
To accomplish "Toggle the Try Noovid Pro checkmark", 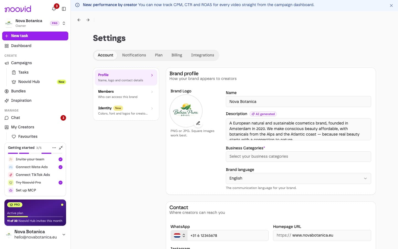I will [61, 183].
